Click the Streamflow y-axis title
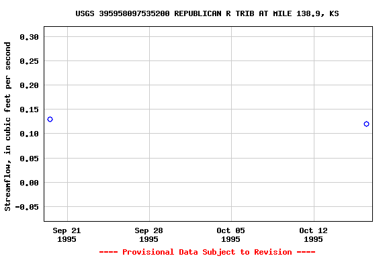Screen dimensions: 387x258 click(7, 126)
